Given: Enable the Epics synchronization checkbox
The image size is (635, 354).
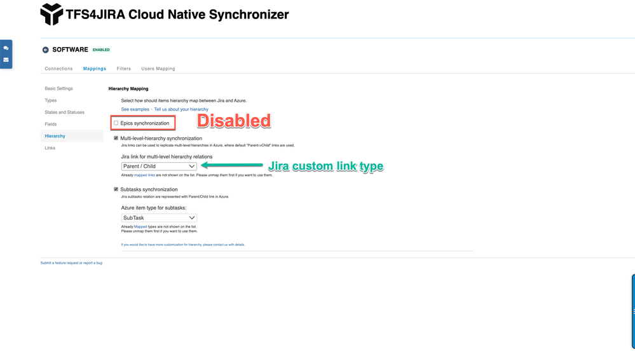Looking at the screenshot, I should pos(116,123).
